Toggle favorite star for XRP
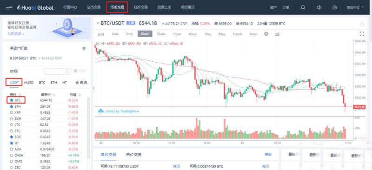 pos(11,112)
